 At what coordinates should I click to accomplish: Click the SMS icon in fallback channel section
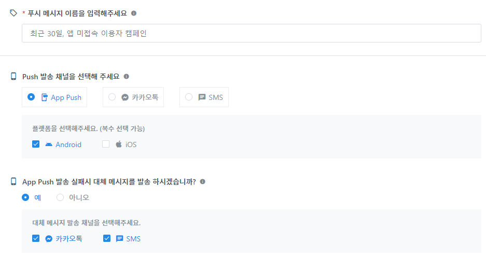(119, 239)
